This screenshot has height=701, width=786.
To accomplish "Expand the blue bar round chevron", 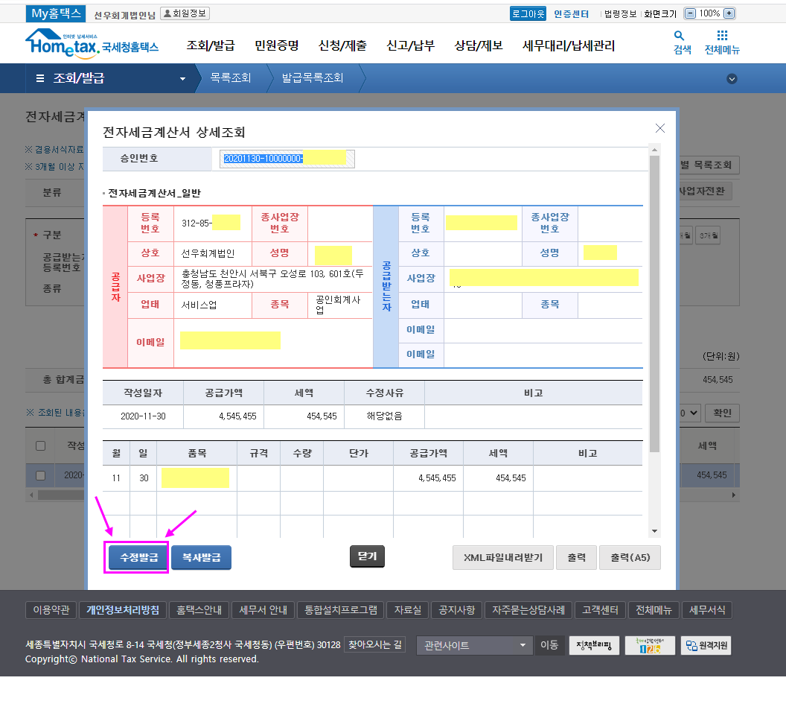I will coord(732,79).
